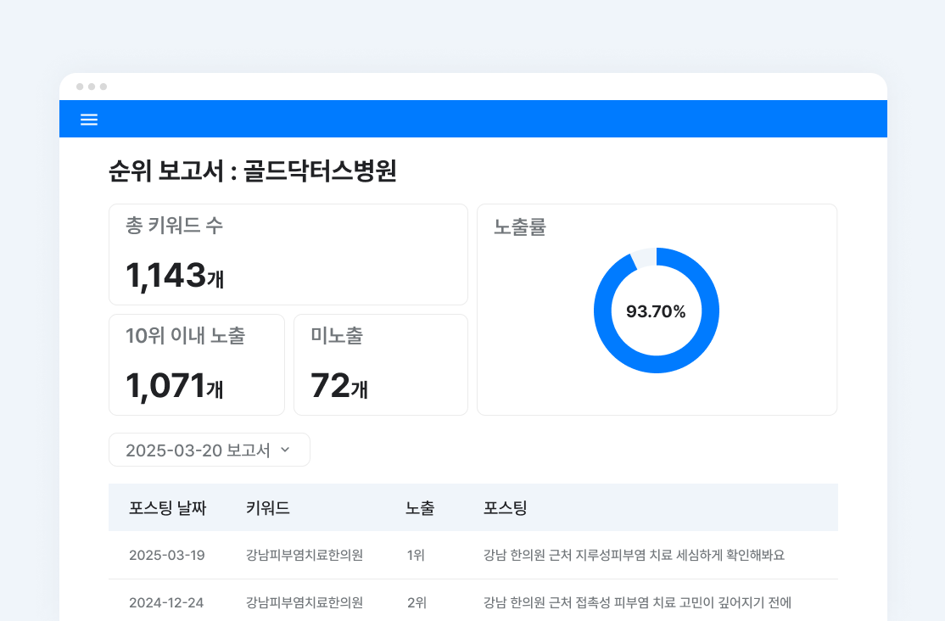Viewport: 945px width, 621px height.
Task: Open the 접촉성 피부염 치료 posting link
Action: (637, 603)
